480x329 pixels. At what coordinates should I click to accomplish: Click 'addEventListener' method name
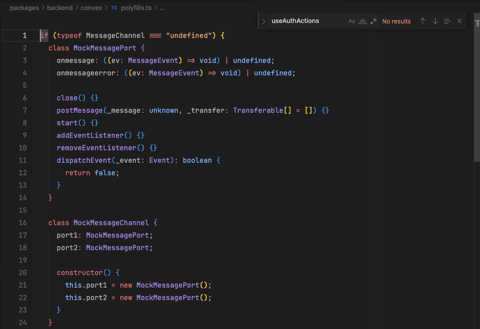90,135
